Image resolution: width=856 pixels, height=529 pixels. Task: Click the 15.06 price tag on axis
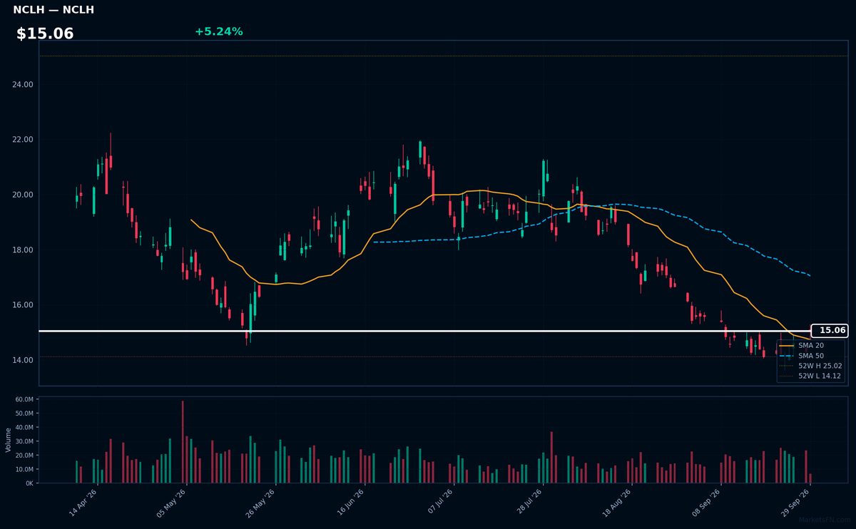829,330
